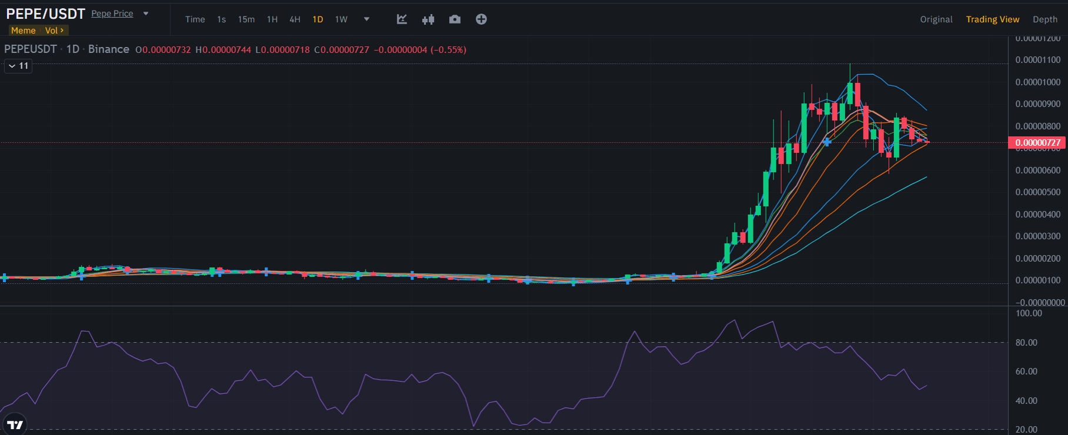Choose the 1W time interval
The height and width of the screenshot is (435, 1068).
(341, 19)
